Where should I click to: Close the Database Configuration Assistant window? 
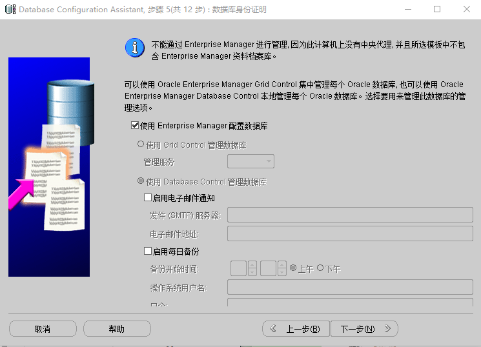click(467, 9)
